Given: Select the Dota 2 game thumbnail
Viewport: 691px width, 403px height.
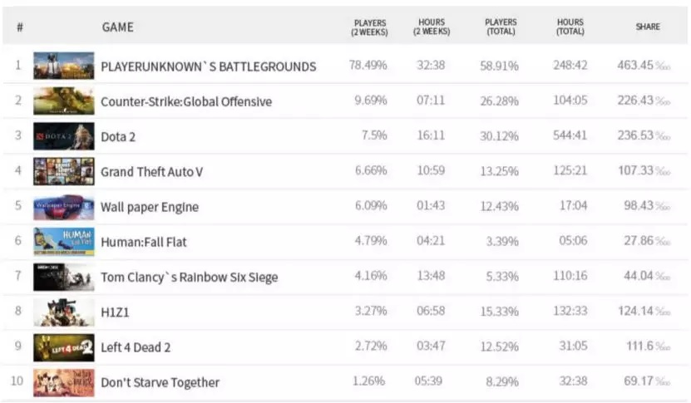Looking at the screenshot, I should click(63, 136).
